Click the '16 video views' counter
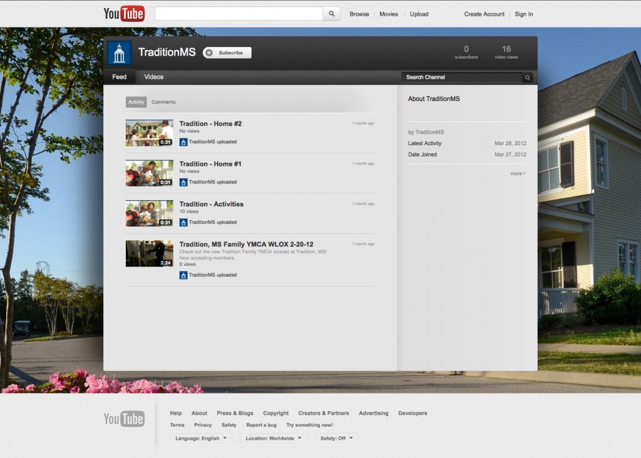The width and height of the screenshot is (641, 458). (506, 53)
